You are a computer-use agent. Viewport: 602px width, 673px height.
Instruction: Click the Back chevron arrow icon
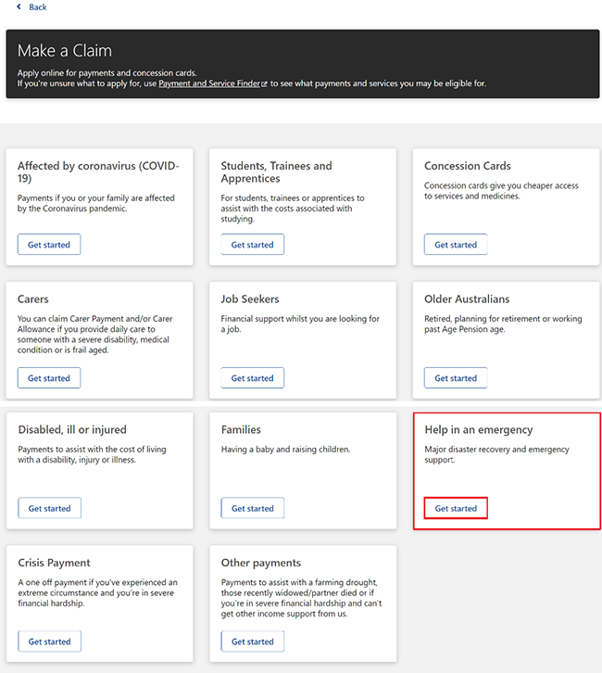[19, 6]
